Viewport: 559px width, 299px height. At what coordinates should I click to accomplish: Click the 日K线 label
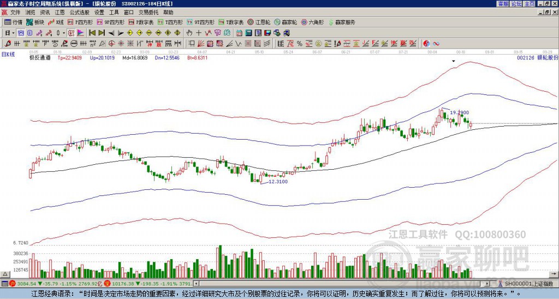coord(8,54)
